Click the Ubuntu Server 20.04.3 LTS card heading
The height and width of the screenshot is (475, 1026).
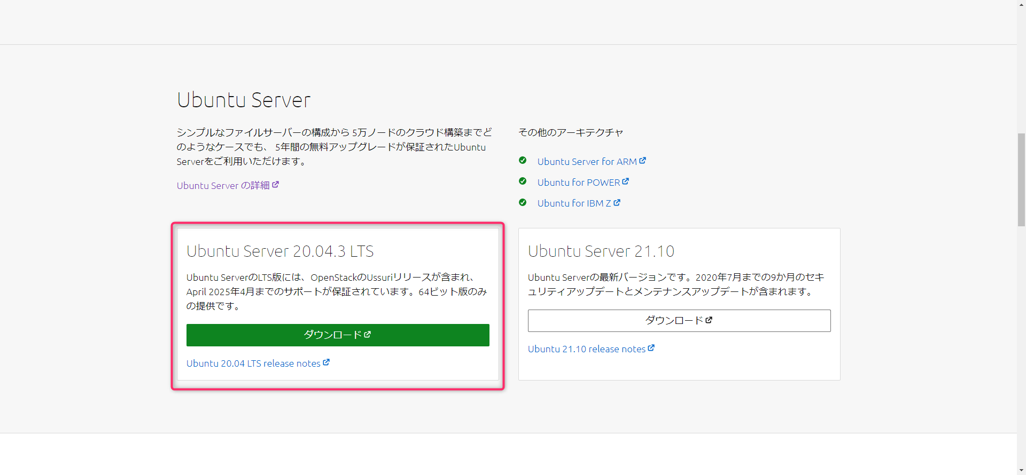pos(280,251)
